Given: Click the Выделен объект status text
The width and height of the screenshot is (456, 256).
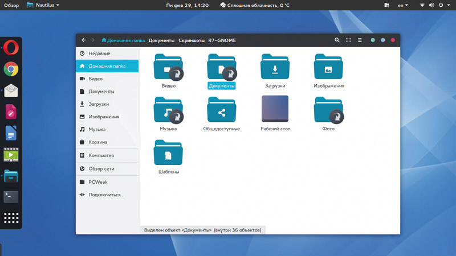Looking at the screenshot, I should 203,230.
